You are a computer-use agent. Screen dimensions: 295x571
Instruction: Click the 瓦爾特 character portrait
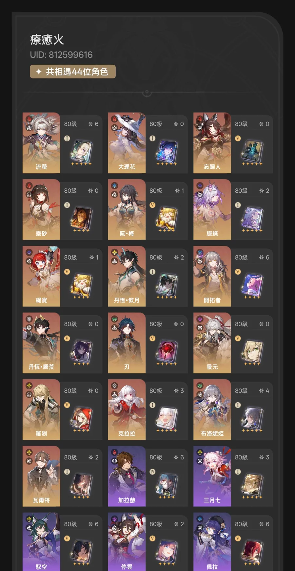(41, 476)
